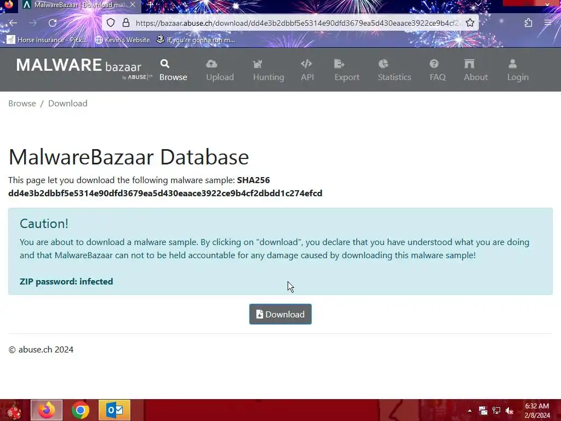
Task: Open the Browse nav item
Action: [x=173, y=70]
